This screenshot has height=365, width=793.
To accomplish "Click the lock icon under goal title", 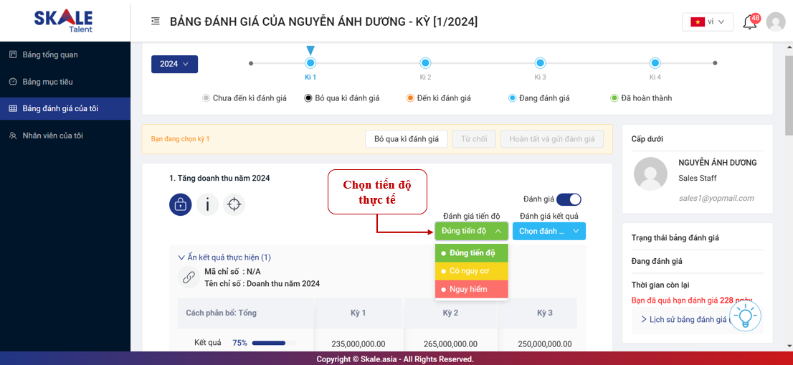I will [x=181, y=204].
